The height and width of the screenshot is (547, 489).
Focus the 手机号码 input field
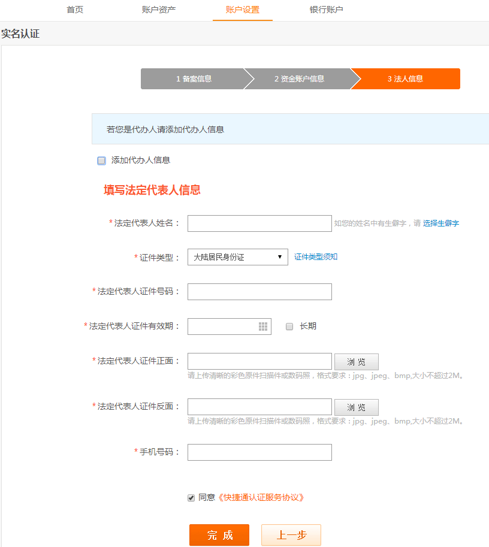coord(259,452)
